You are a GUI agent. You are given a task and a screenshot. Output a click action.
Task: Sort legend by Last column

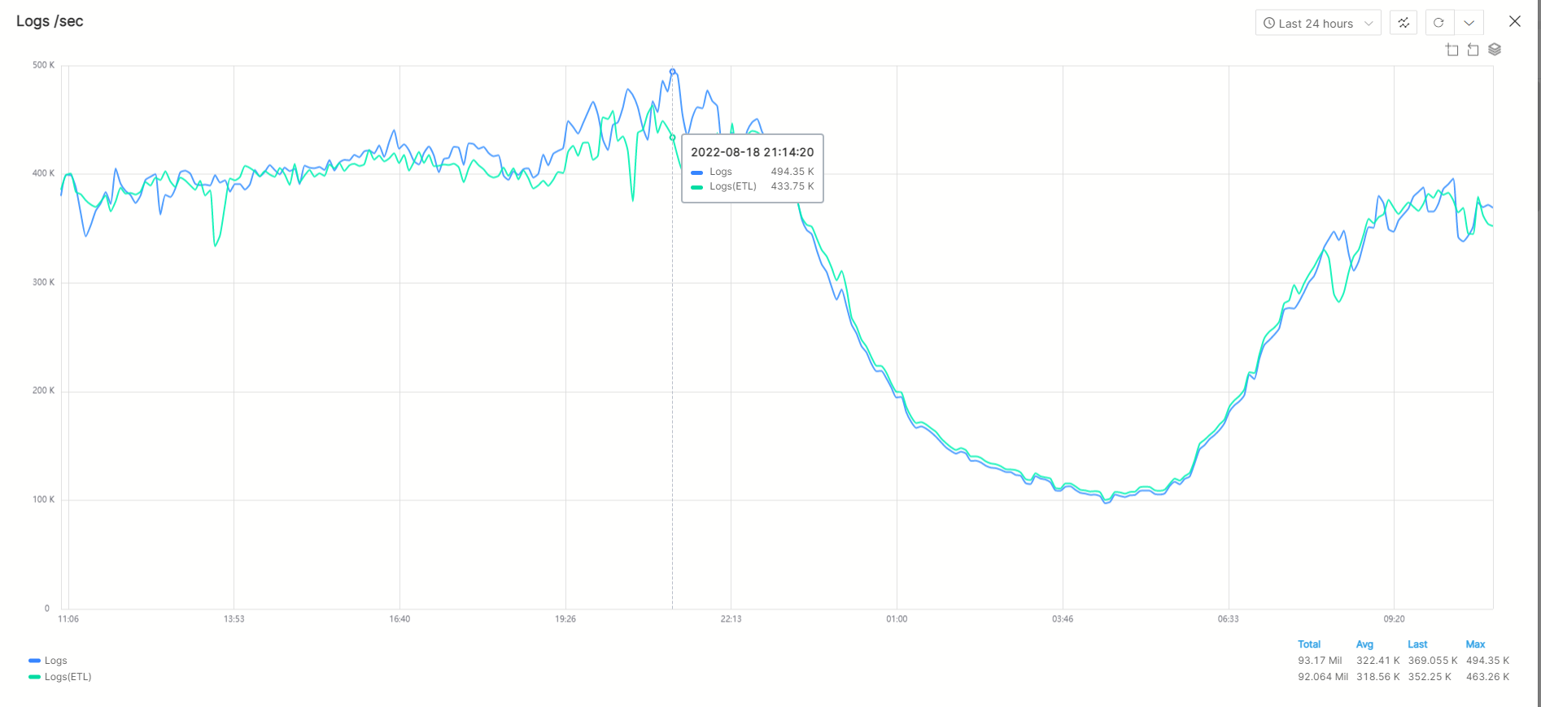pos(1417,644)
